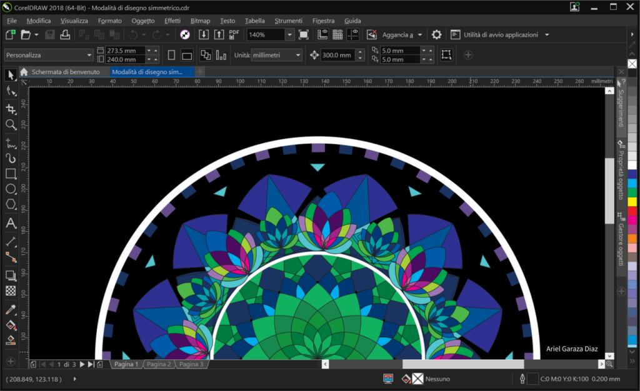Open the 'Aggancia a' snapping dropdown

pyautogui.click(x=403, y=34)
